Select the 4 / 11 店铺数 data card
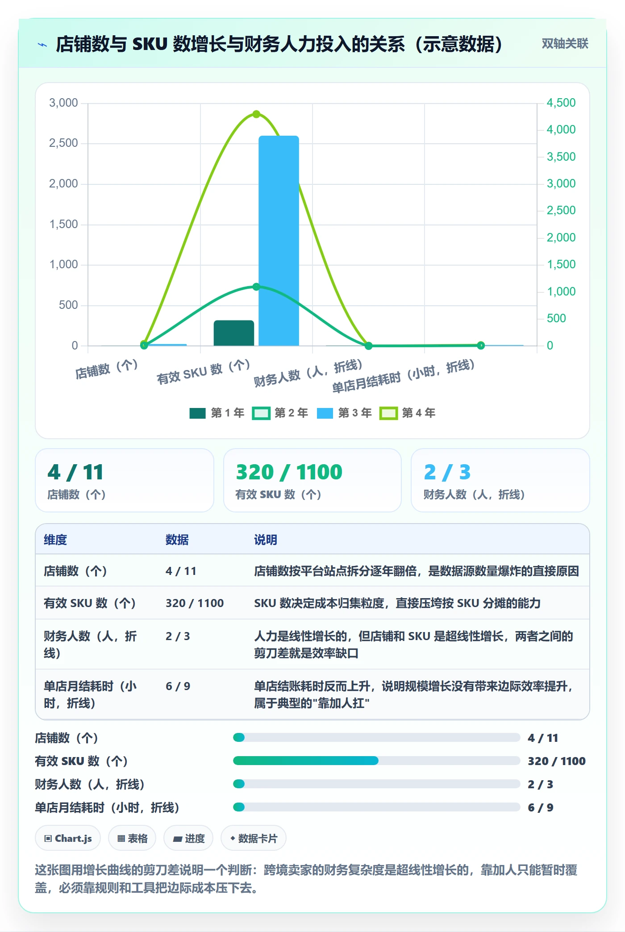Screen dimensions: 625x932 tap(125, 480)
